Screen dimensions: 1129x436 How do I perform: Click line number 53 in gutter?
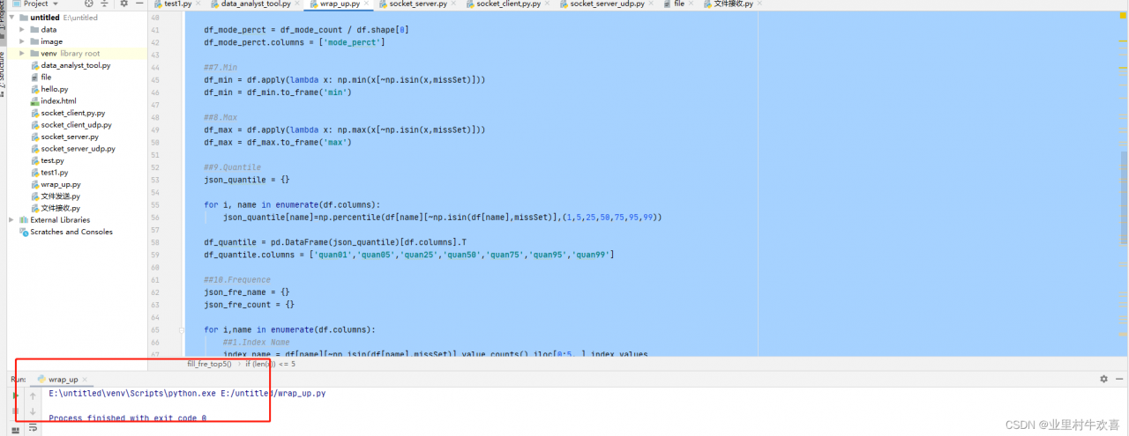tap(156, 180)
